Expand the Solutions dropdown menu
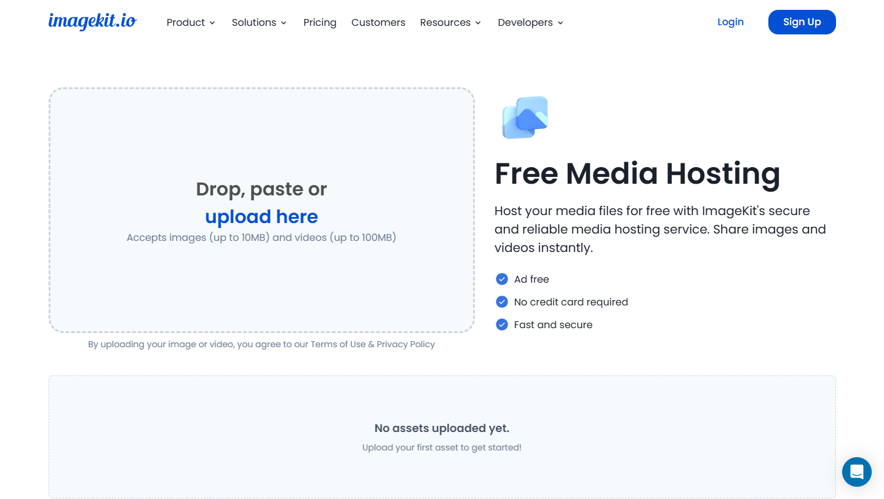This screenshot has width=884, height=499. (259, 23)
